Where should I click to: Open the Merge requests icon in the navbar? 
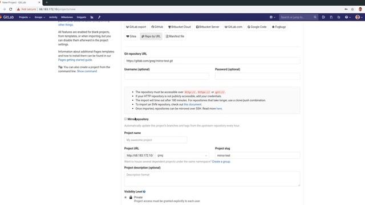(331, 17)
